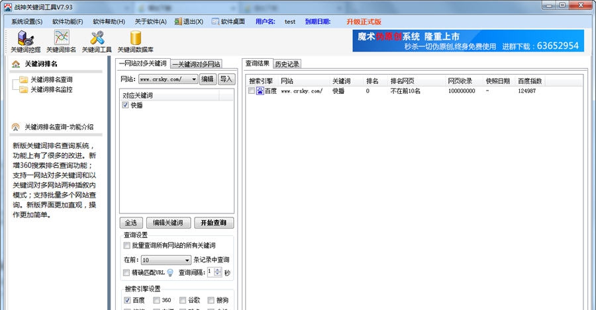Click the 编辑关键词 button
This screenshot has width=596, height=310.
pos(168,223)
